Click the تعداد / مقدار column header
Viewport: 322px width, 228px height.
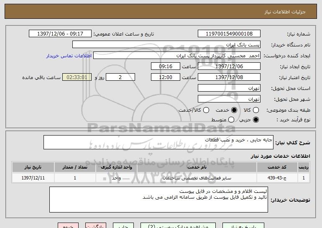click(x=75, y=167)
